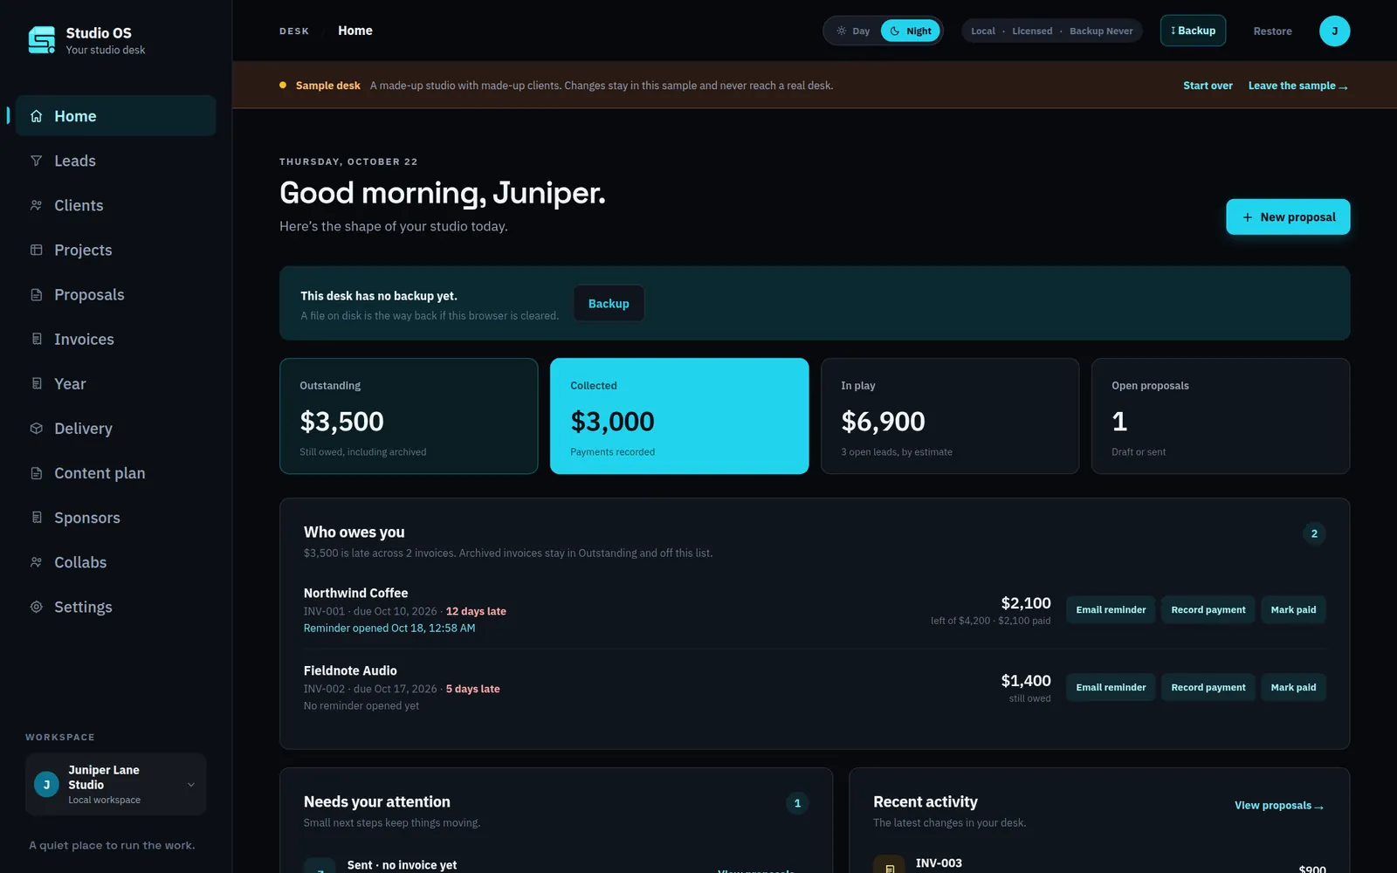Image resolution: width=1397 pixels, height=873 pixels.
Task: Click the Studio OS logo icon
Action: coord(41,40)
